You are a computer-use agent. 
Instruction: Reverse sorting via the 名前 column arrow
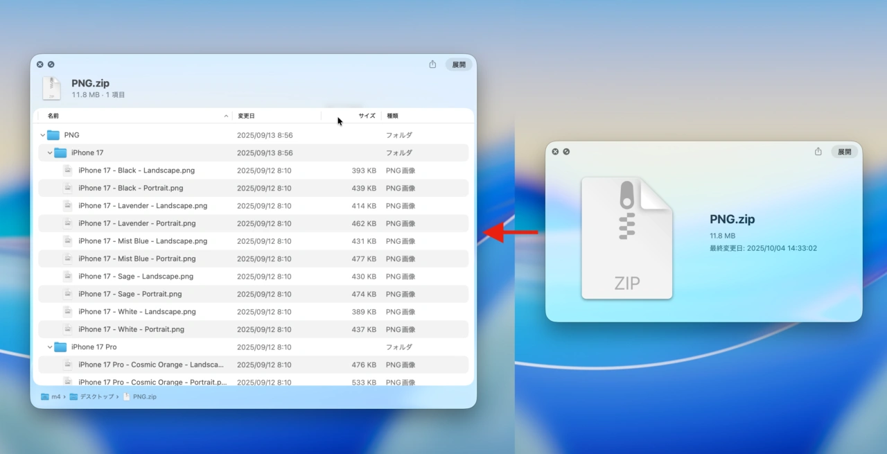(x=226, y=116)
